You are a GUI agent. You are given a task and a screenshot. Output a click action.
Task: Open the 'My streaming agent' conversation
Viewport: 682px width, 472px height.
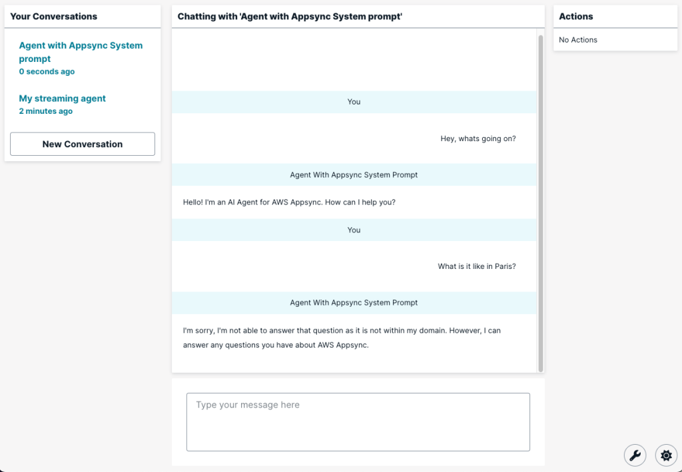click(x=62, y=98)
